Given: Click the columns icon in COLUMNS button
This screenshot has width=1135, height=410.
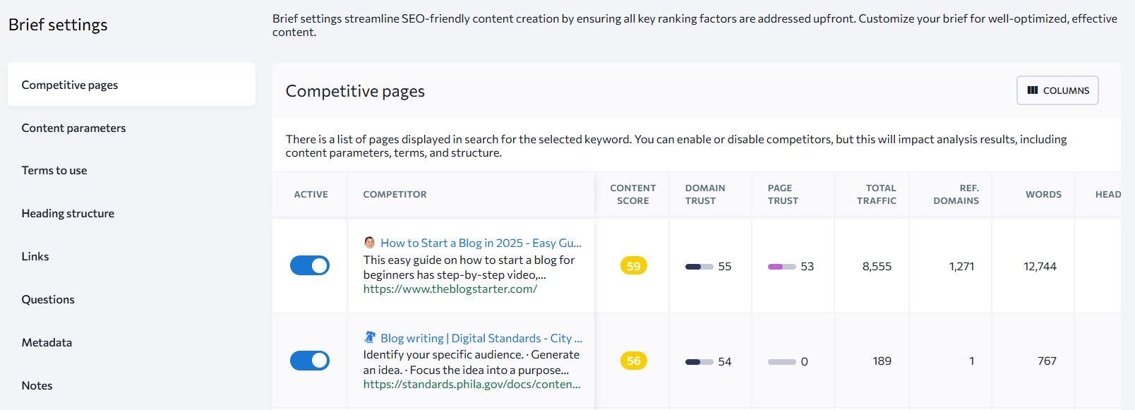Looking at the screenshot, I should coord(1033,90).
